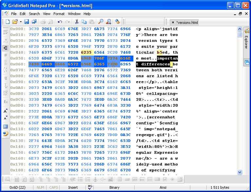Open Find with magnifier icon
251x192 pixels.
pos(101,22)
